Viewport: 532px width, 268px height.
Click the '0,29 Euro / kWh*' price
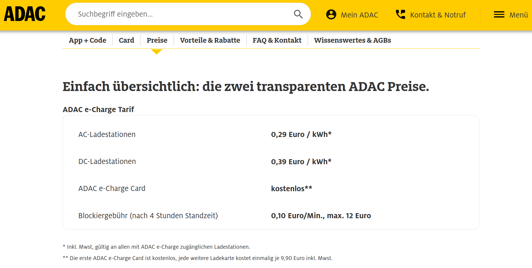point(301,134)
